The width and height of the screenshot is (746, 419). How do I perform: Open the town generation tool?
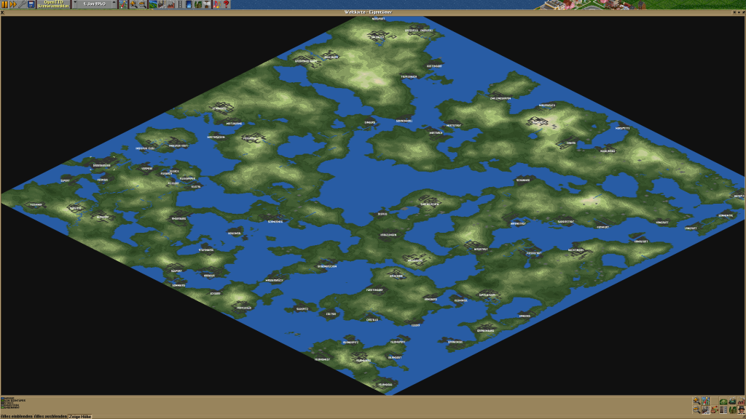coord(162,4)
